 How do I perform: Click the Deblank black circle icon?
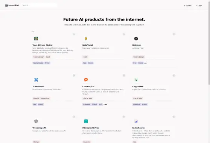pos(136,39)
